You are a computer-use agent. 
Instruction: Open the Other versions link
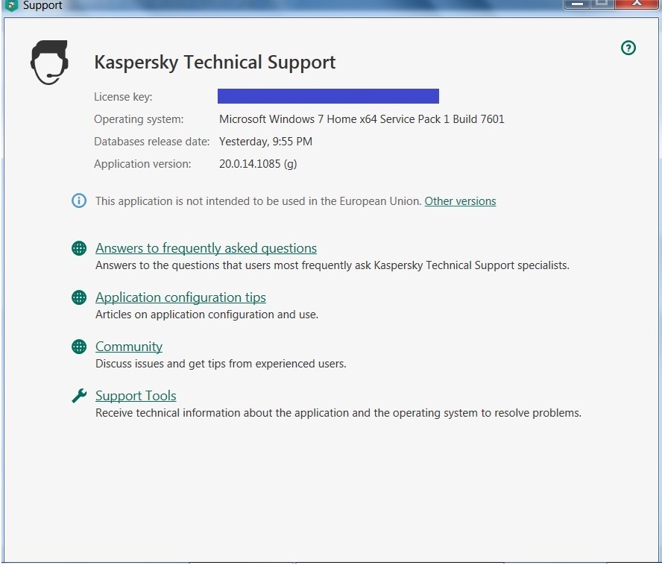coord(460,201)
